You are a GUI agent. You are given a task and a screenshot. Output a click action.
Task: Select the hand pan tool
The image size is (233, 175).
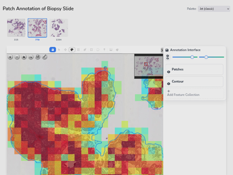click(x=52, y=50)
